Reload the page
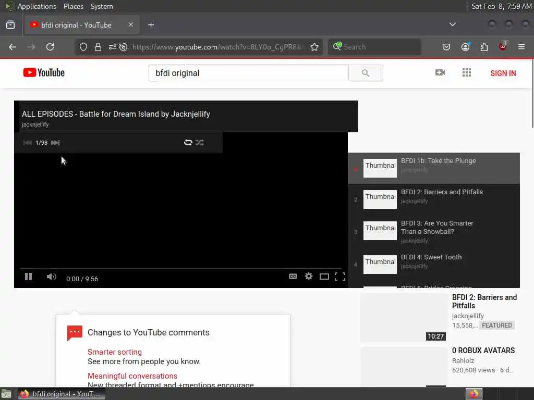Image resolution: width=534 pixels, height=400 pixels. 50,47
